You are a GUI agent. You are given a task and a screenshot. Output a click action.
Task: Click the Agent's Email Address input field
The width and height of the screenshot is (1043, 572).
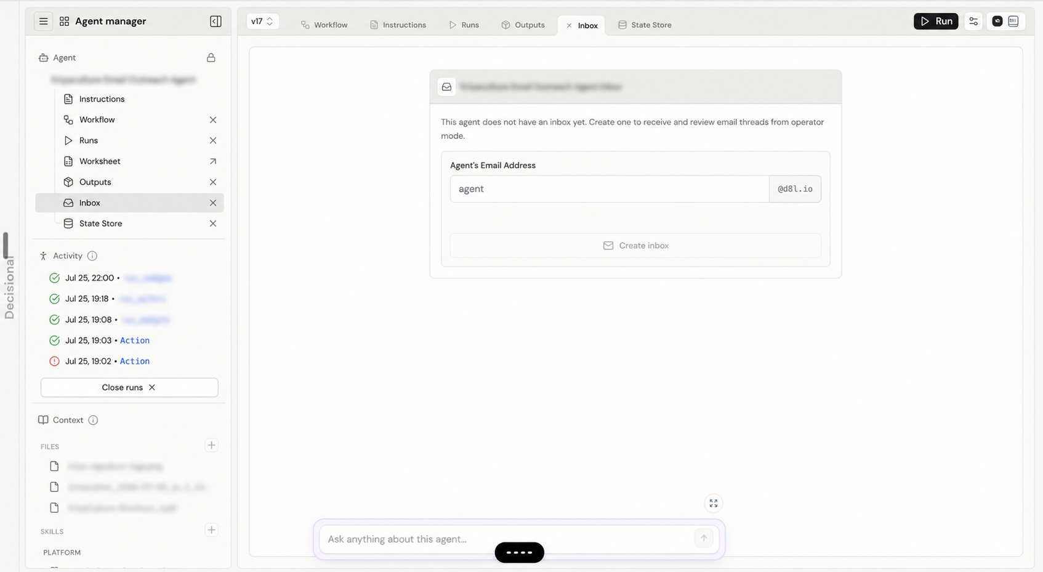coord(610,189)
